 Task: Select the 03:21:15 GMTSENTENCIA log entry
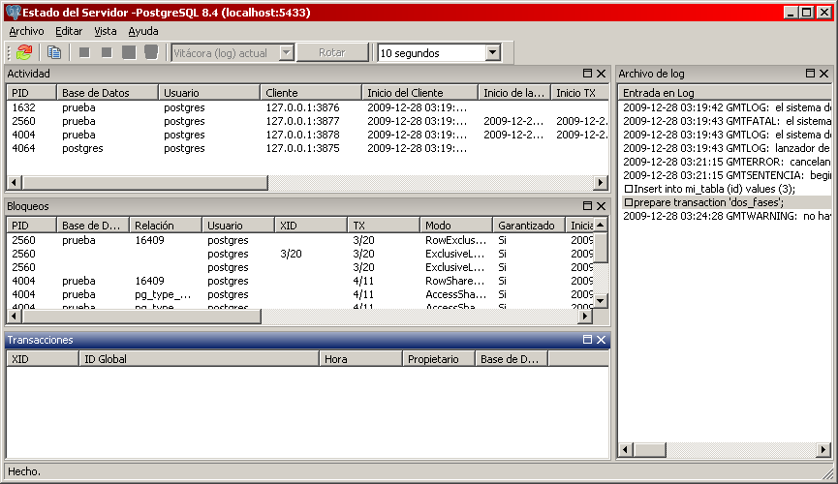[726, 175]
